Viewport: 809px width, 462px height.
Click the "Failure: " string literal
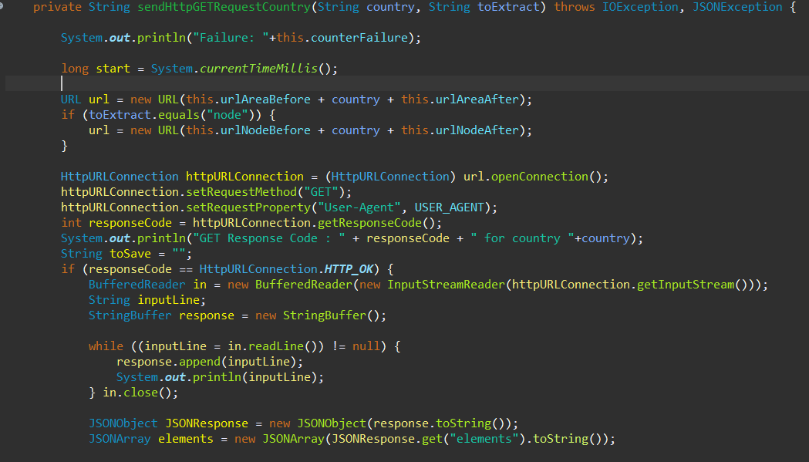[231, 38]
